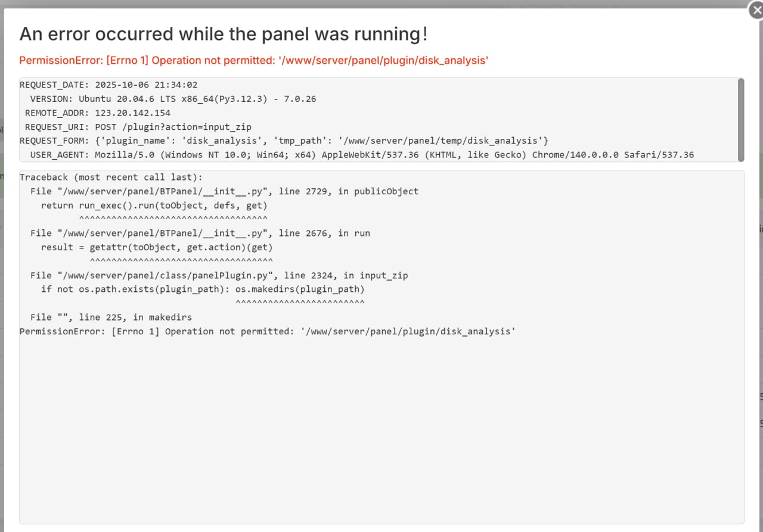
Task: Click the REQUEST_FORM plugin_name line
Action: tap(284, 141)
